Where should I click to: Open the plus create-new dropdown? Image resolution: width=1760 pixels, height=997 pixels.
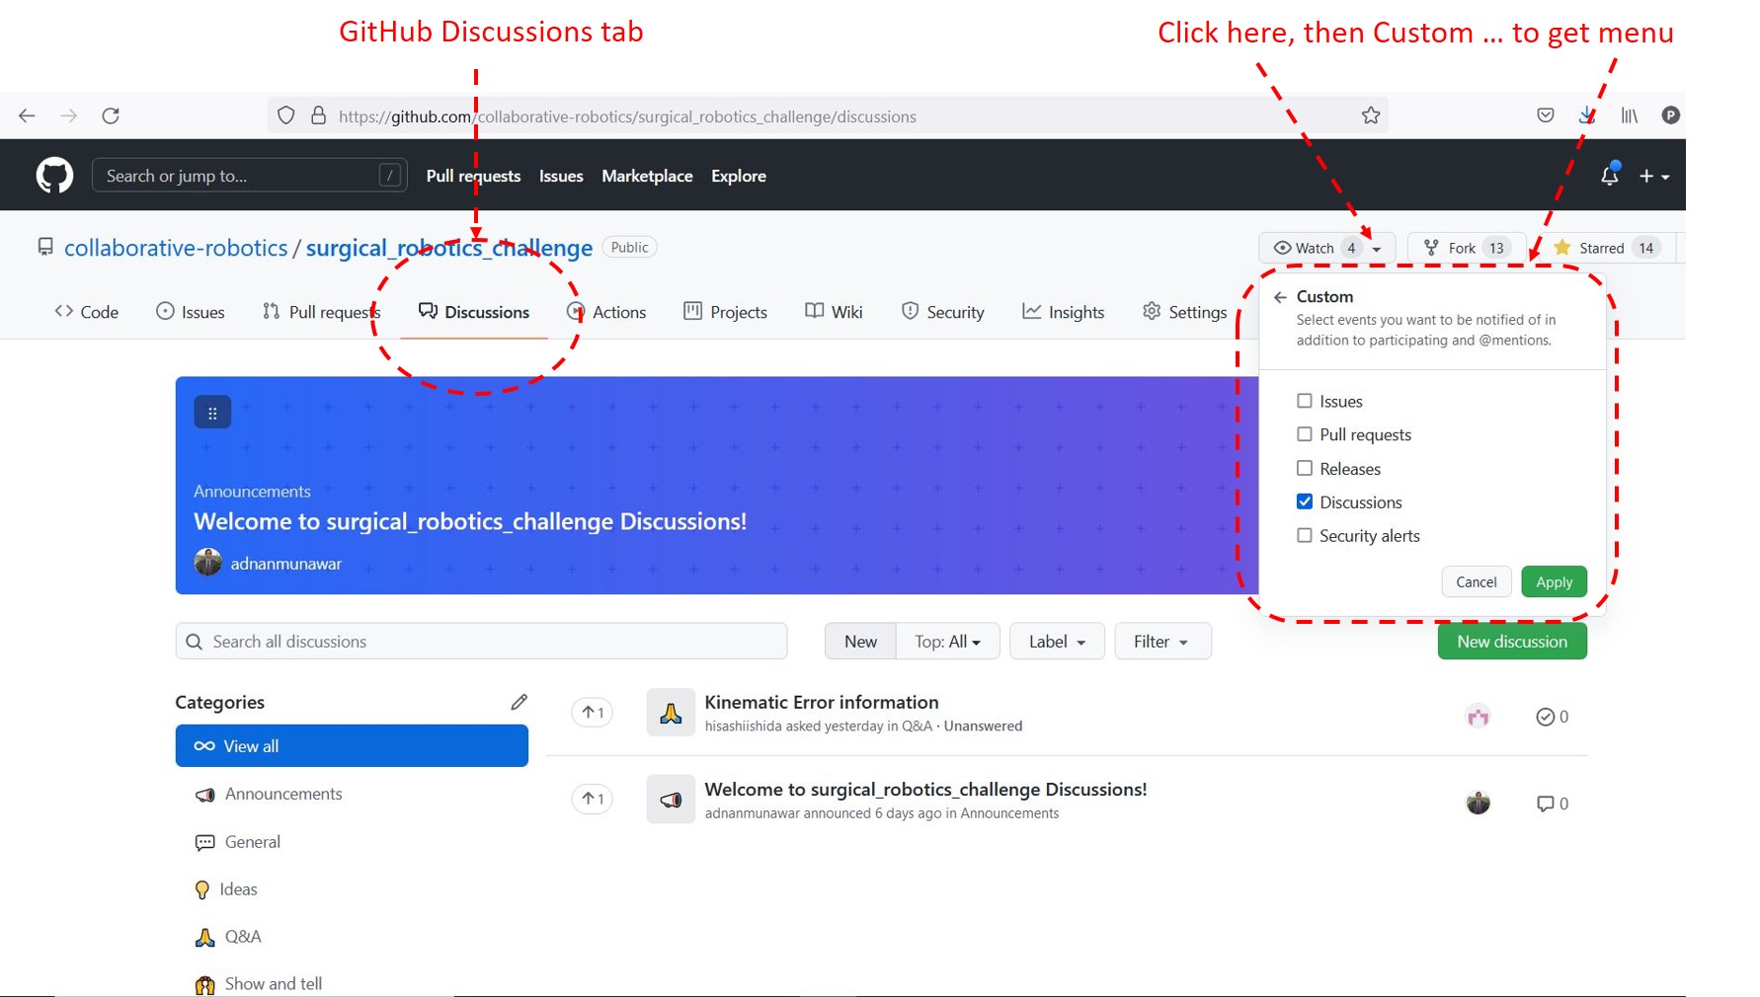pyautogui.click(x=1654, y=176)
